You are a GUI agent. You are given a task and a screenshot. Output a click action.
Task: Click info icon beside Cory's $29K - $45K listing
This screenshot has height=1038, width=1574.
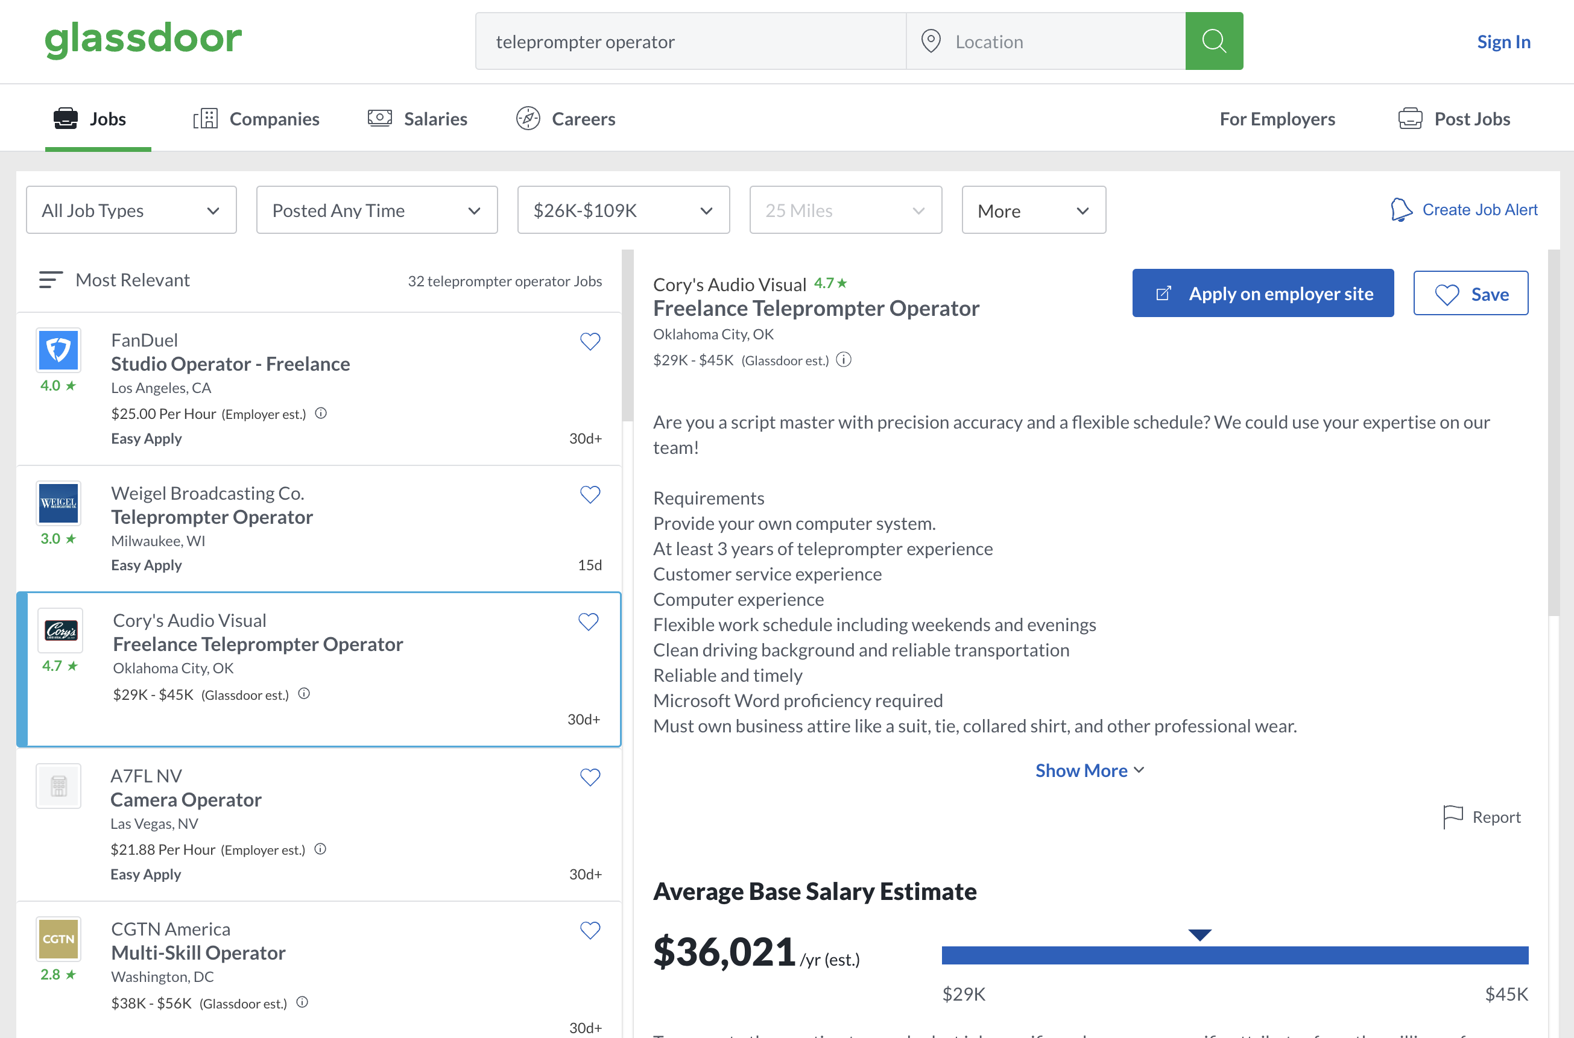point(304,694)
